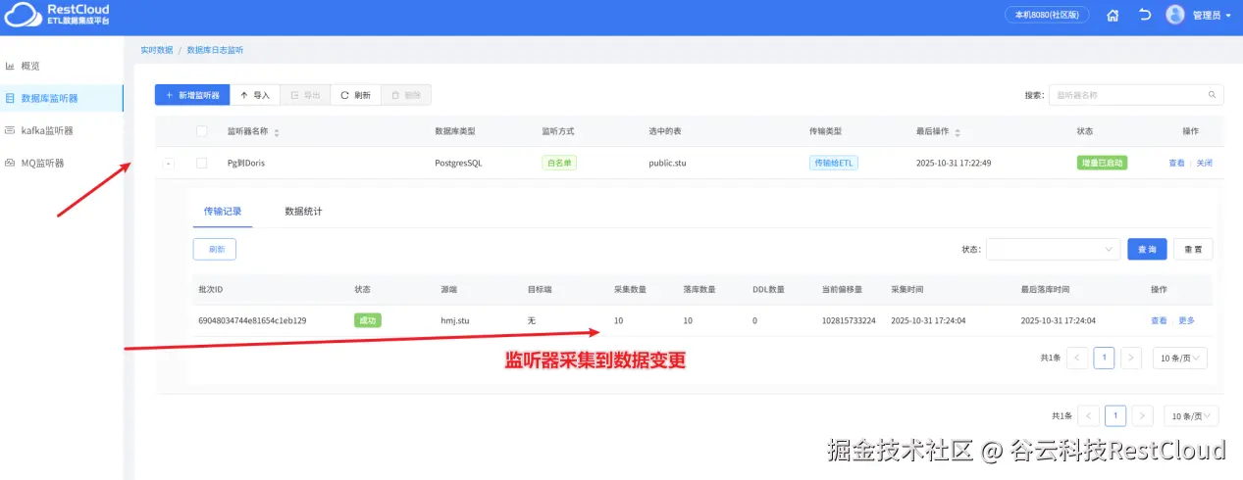Click 刷新 button under 传输记录 tab
Screen dimensions: 1243x480
[215, 249]
